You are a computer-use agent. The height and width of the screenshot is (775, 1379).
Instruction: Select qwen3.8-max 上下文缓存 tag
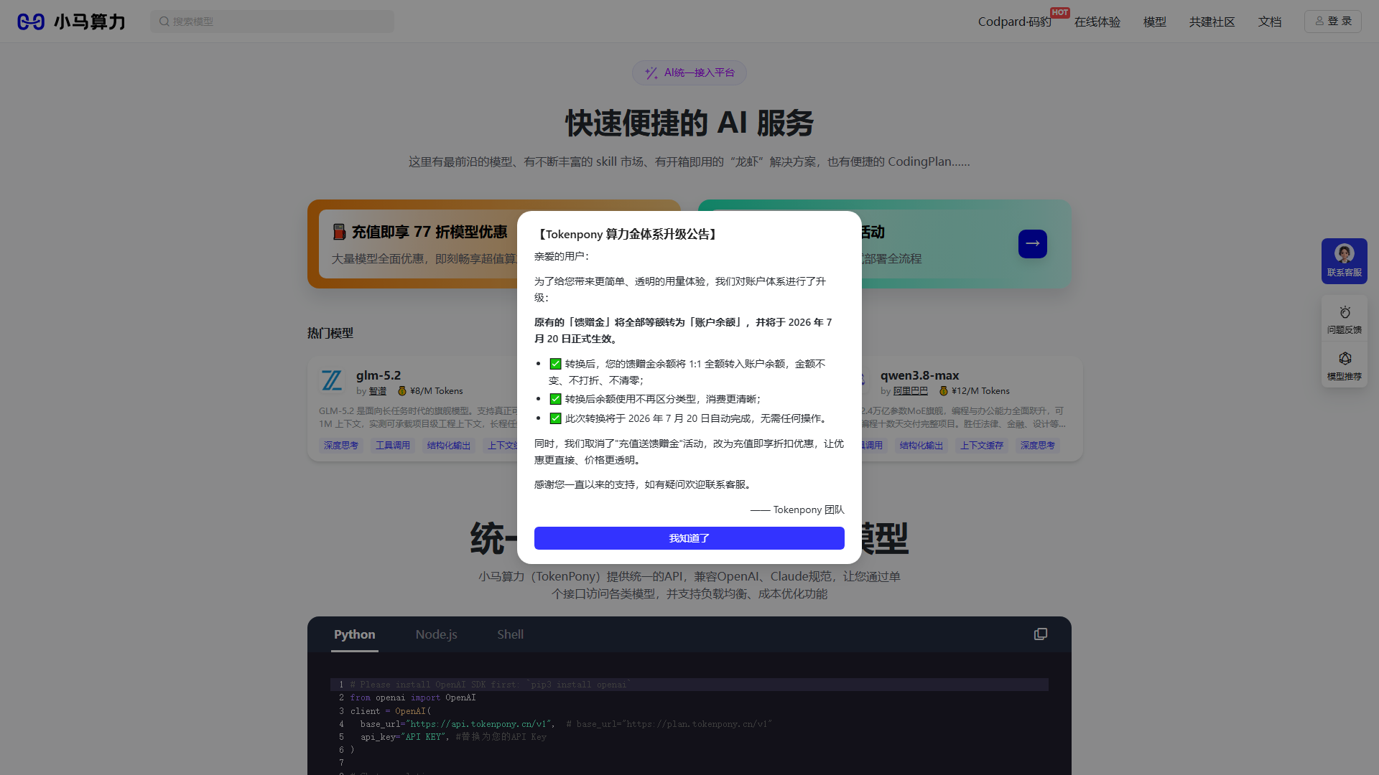coord(982,446)
